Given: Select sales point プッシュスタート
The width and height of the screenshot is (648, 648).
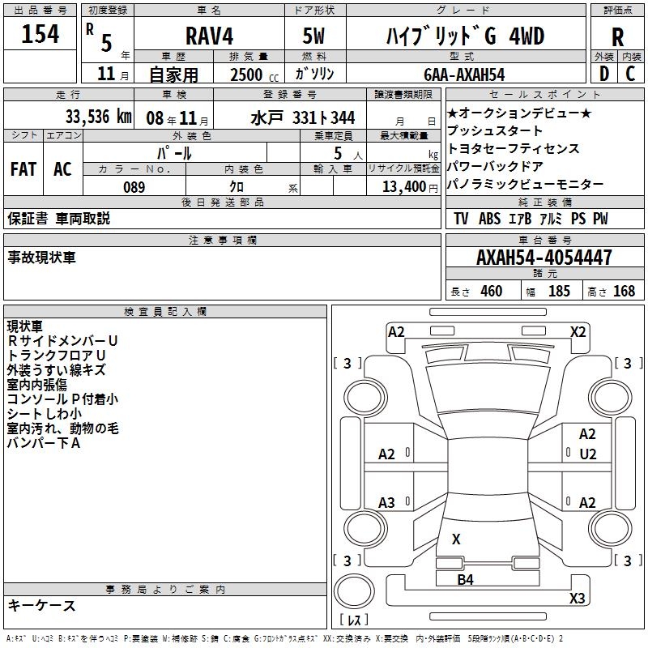Looking at the screenshot, I should coord(494,131).
